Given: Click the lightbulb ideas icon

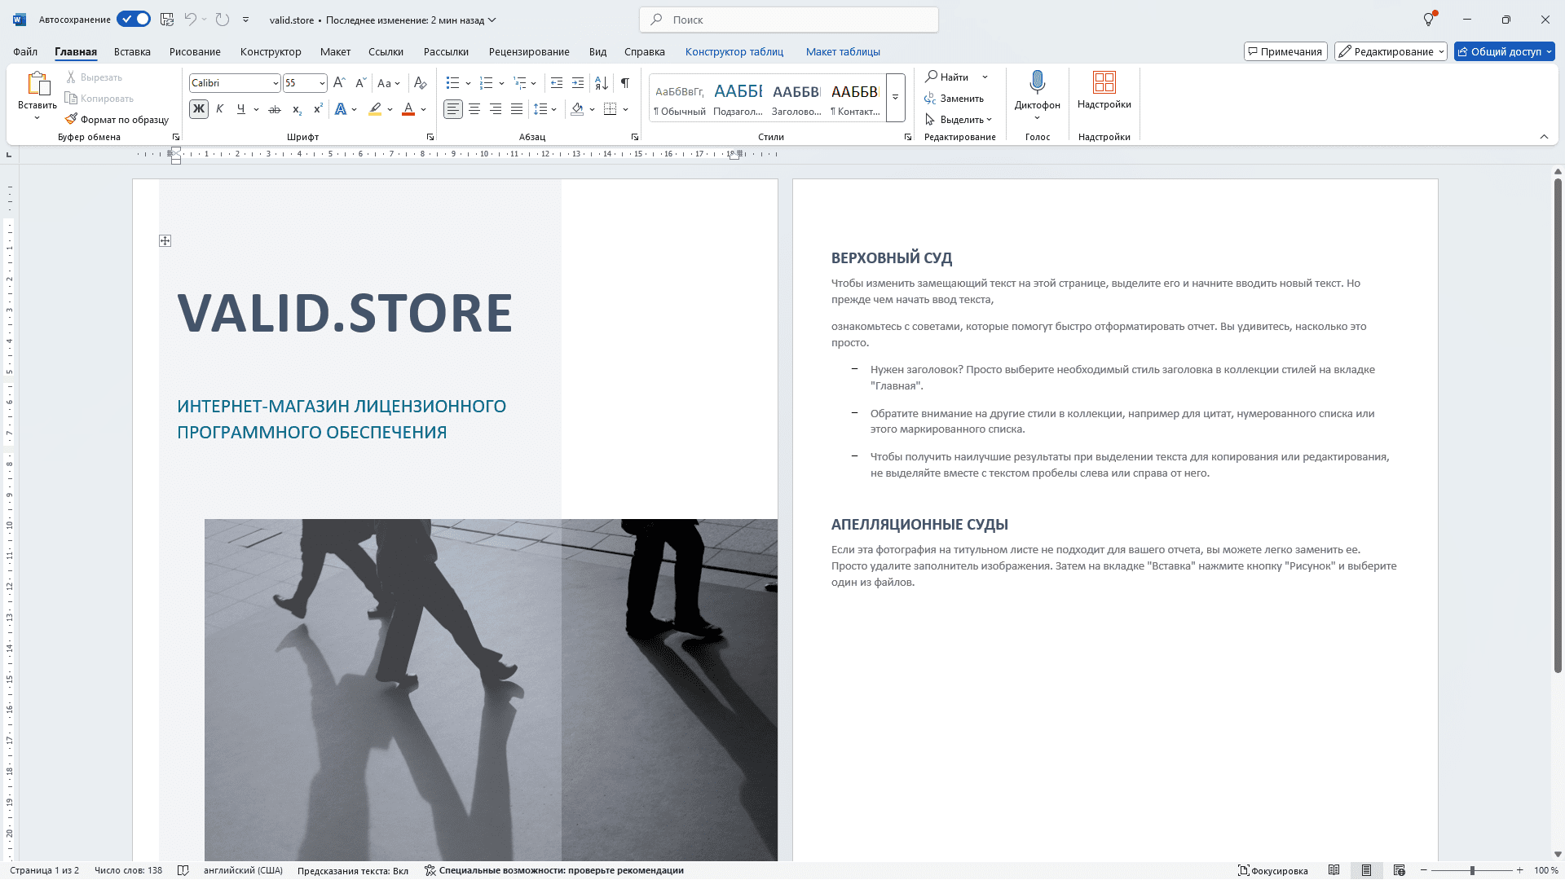Looking at the screenshot, I should (1429, 20).
